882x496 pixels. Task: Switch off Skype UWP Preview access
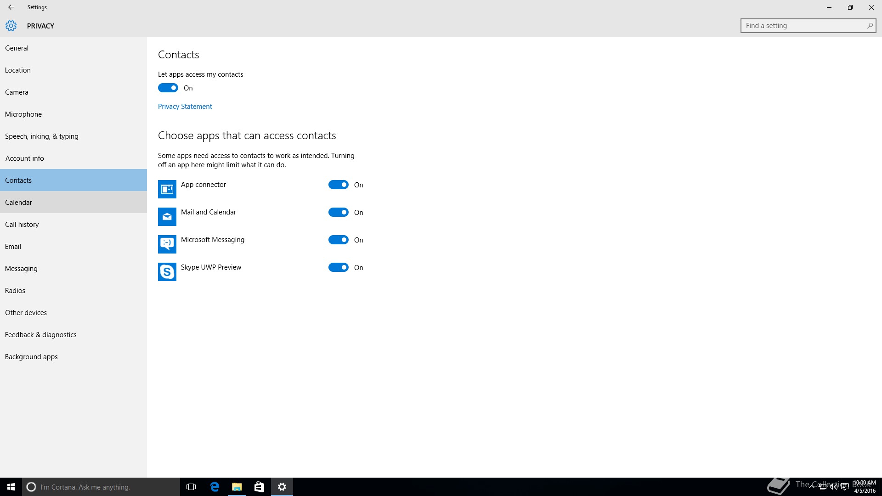click(339, 267)
